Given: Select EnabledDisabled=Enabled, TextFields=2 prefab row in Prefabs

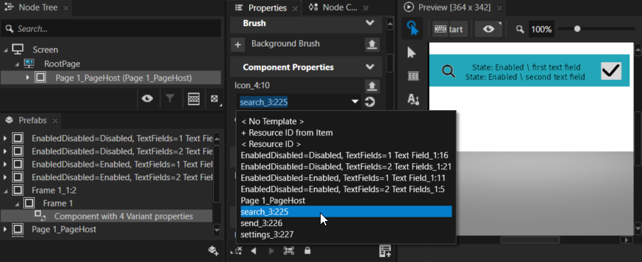Looking at the screenshot, I should [107, 177].
